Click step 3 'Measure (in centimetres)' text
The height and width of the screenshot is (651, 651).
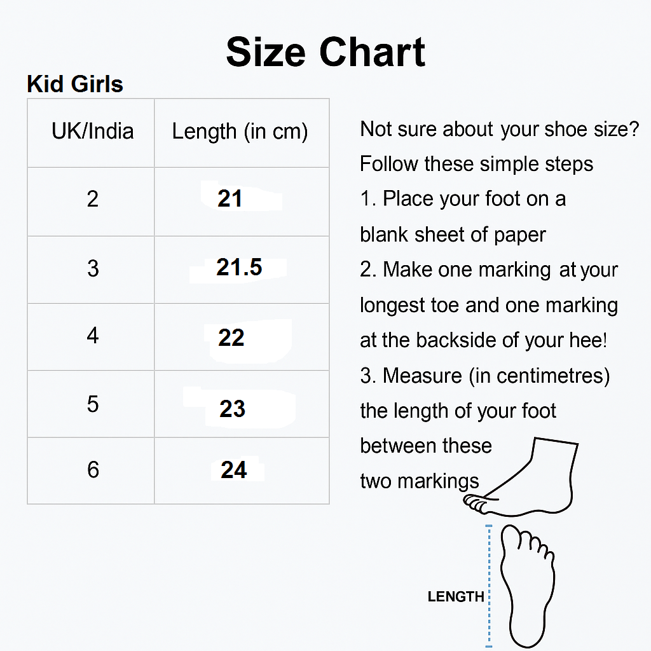click(x=485, y=376)
